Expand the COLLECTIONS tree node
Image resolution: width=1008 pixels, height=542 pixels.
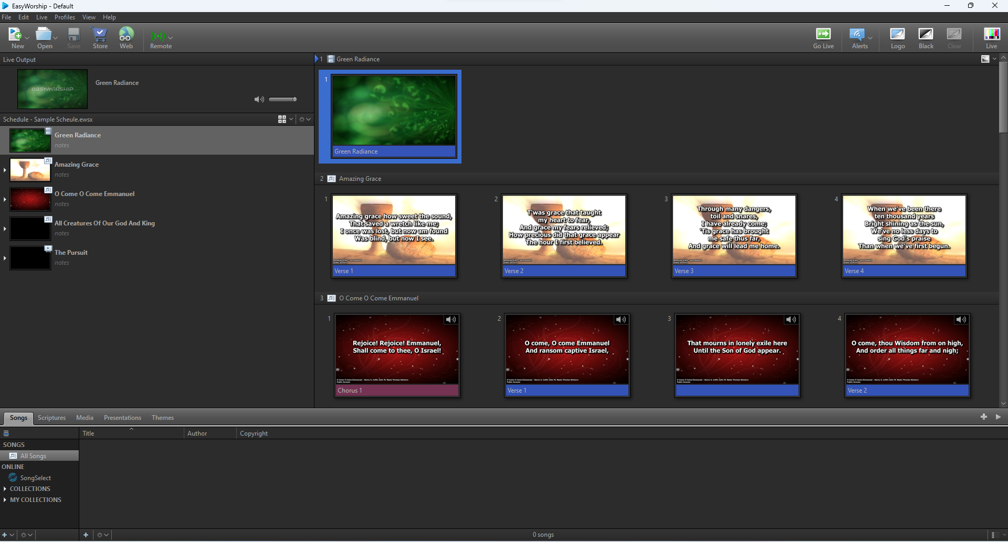(5, 489)
